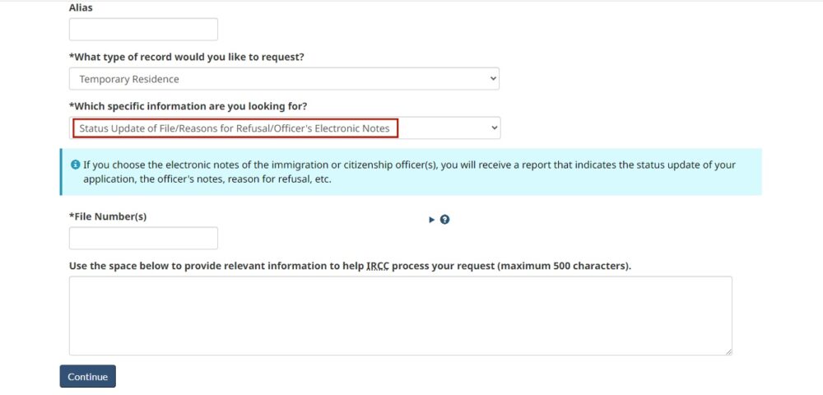Screen dimensions: 823x395
Task: Click the specific information question label
Action: point(188,106)
